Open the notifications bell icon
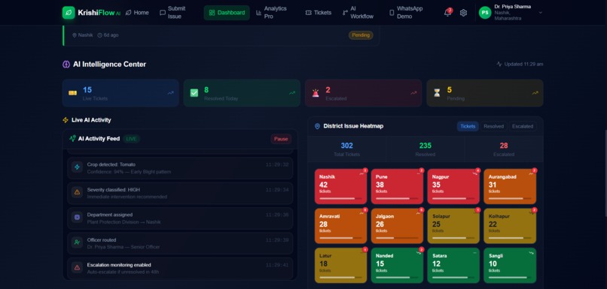This screenshot has height=289, width=607. [x=447, y=13]
